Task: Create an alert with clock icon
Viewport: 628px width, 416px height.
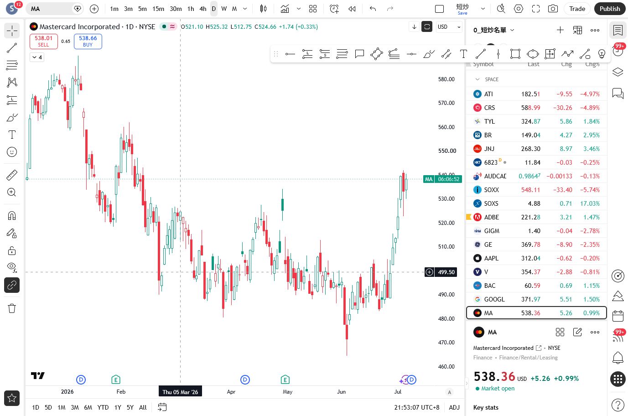Action: (334, 9)
